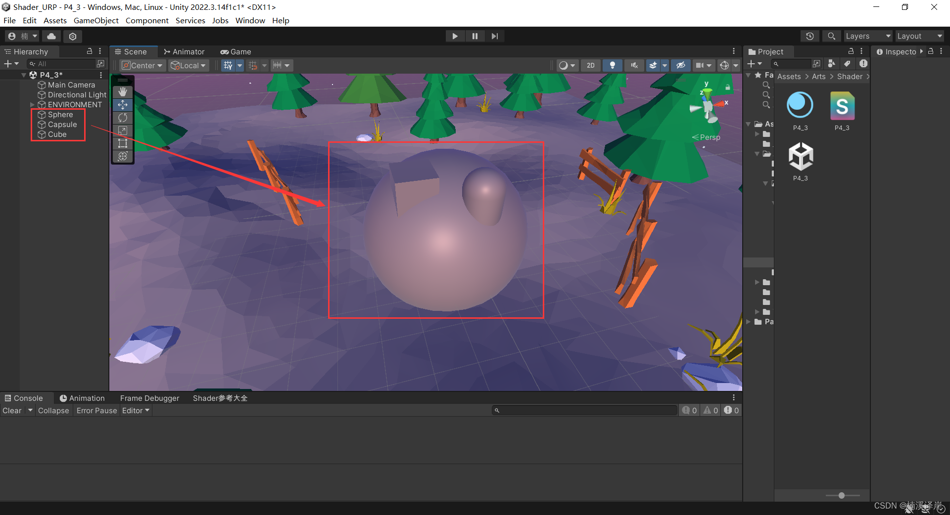The width and height of the screenshot is (950, 515).
Task: Select the Move tool
Action: tap(123, 105)
